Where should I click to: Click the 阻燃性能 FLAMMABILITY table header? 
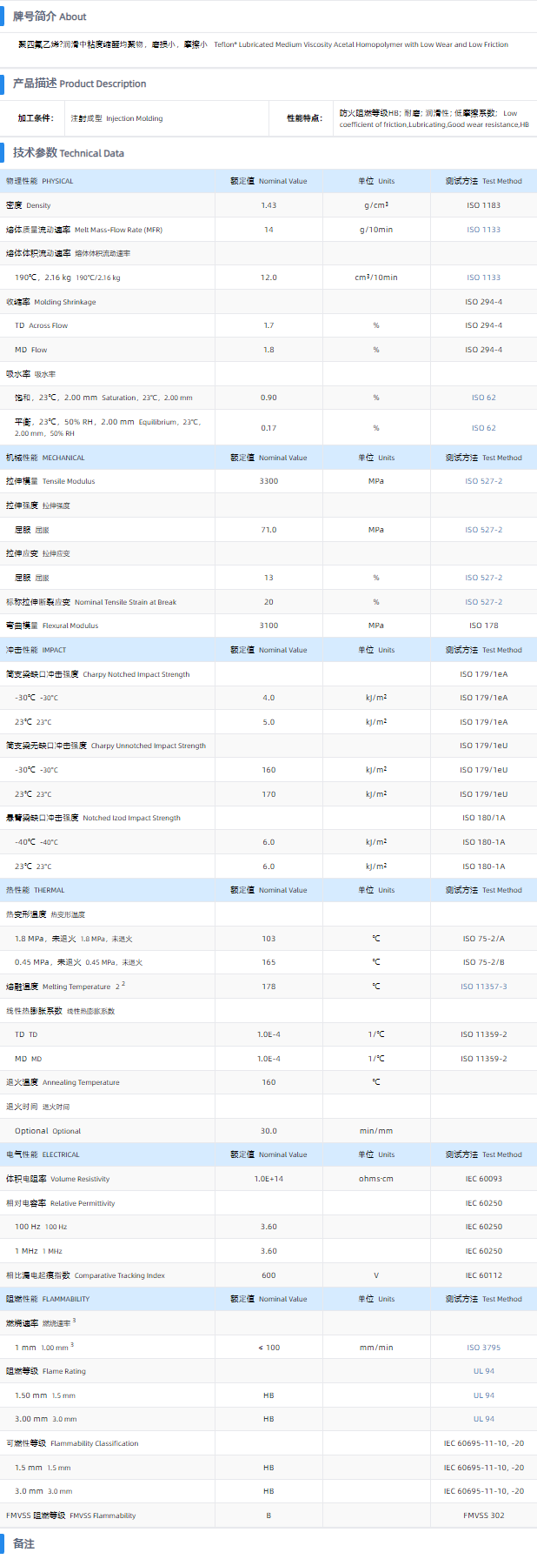coord(48,1299)
